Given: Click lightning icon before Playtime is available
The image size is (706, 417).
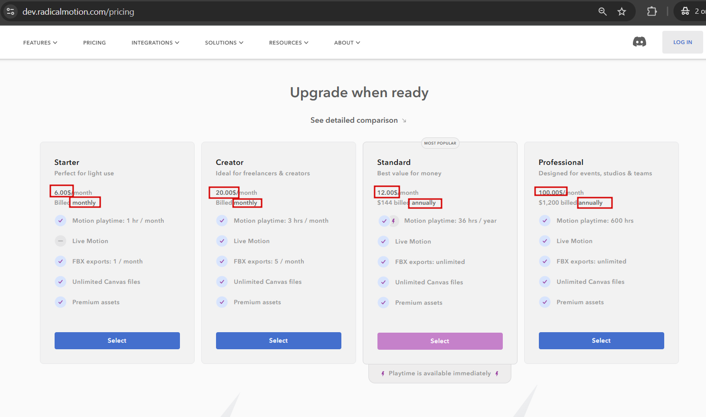Looking at the screenshot, I should click(383, 374).
